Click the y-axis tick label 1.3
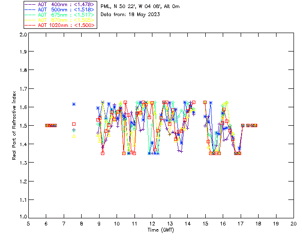The width and height of the screenshot is (302, 242). coord(23,163)
